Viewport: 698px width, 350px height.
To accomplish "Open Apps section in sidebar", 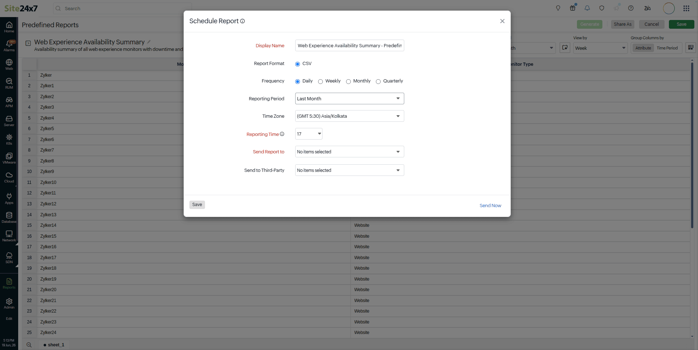I will click(9, 198).
